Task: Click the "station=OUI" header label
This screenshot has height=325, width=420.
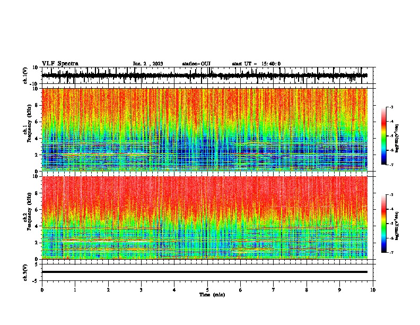Action: click(x=196, y=64)
